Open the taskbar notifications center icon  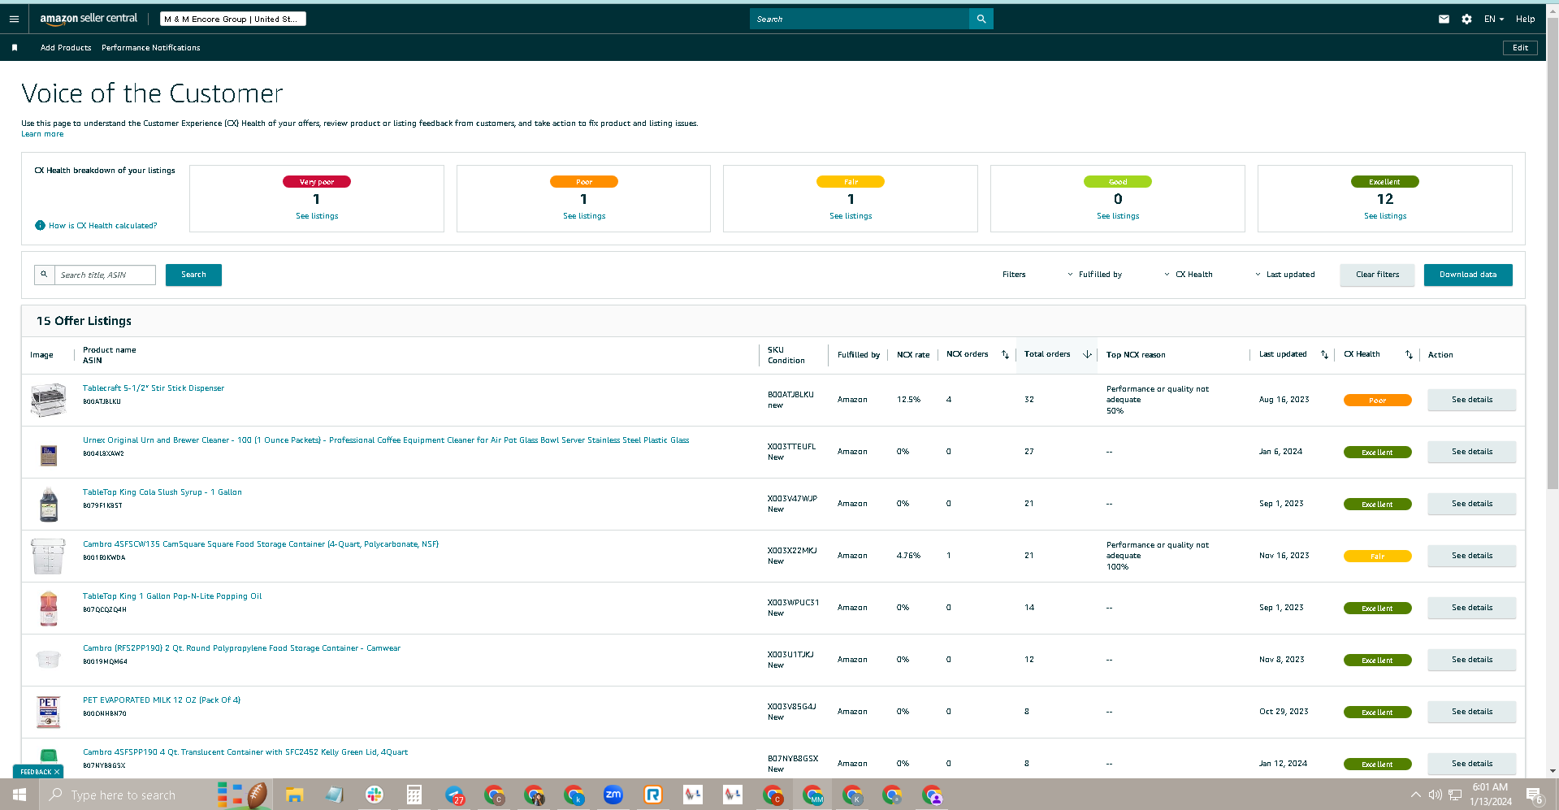(1534, 795)
